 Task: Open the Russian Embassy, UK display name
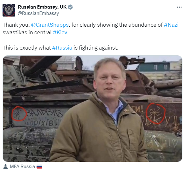42,7
